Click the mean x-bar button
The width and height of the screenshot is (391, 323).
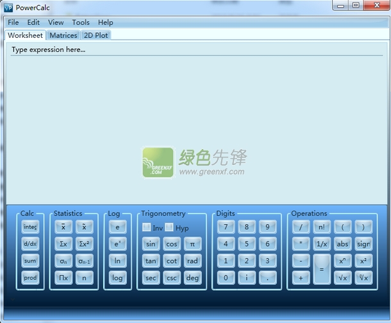pos(63,227)
